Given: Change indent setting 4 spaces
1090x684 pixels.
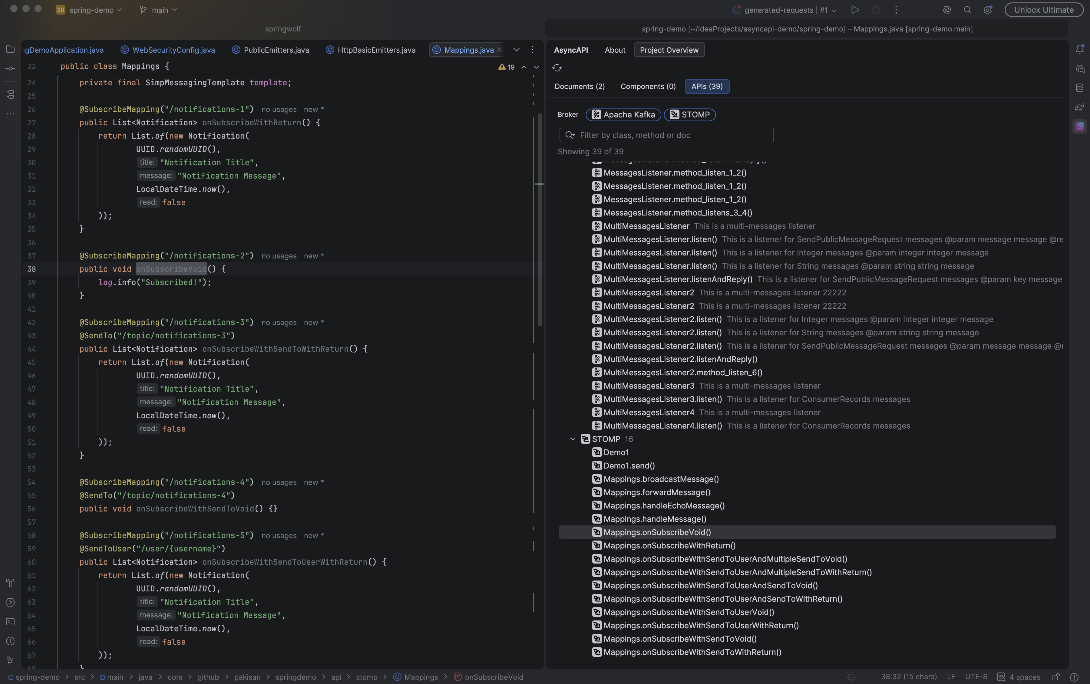Looking at the screenshot, I should tap(1019, 677).
